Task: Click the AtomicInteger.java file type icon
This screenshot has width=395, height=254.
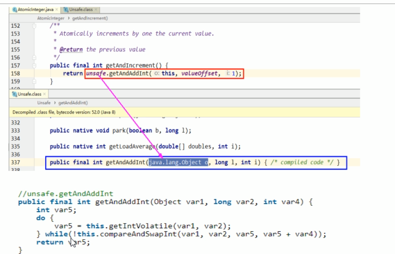Action: (x=15, y=10)
